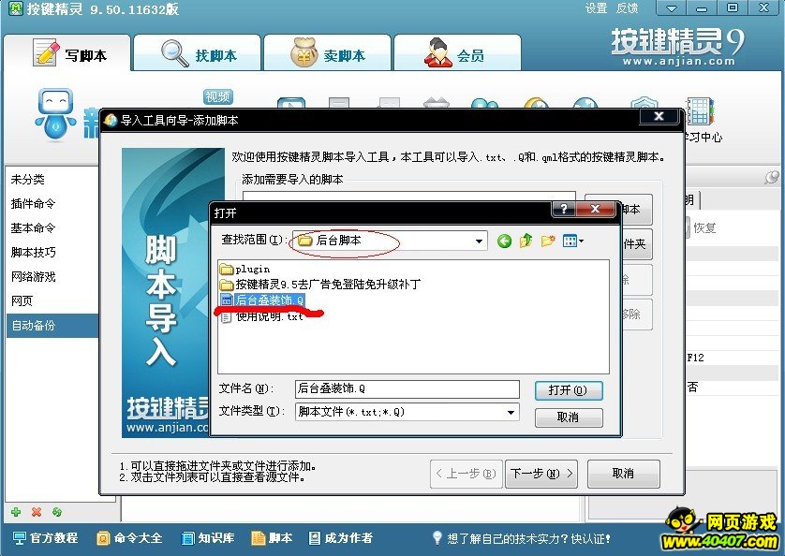Select the 使用说明.txt file
The image size is (785, 556).
(262, 316)
